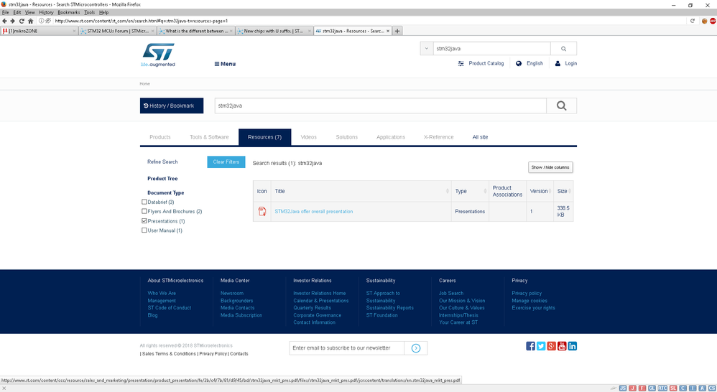Sort results by the Type column
Image resolution: width=717 pixels, height=392 pixels.
(x=470, y=192)
